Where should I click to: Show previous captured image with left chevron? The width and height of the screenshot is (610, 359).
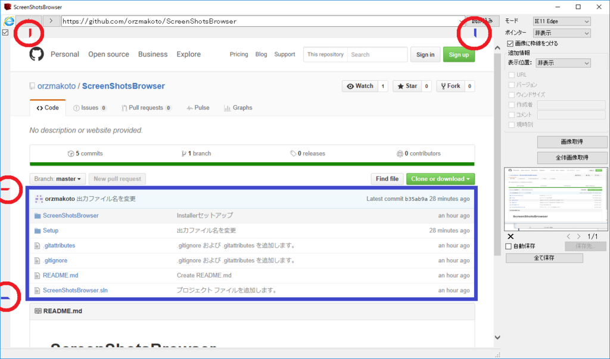click(568, 237)
